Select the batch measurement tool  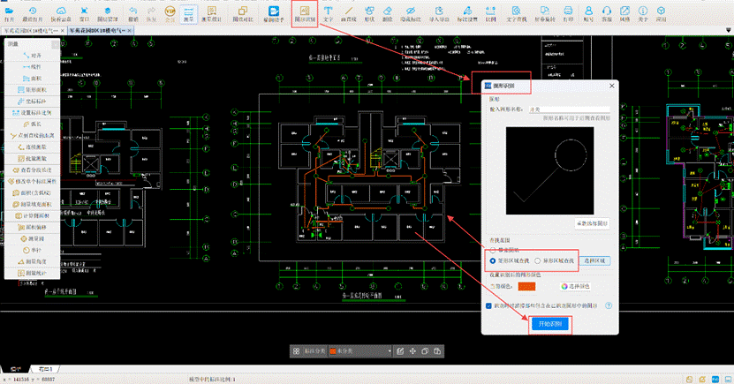point(32,159)
